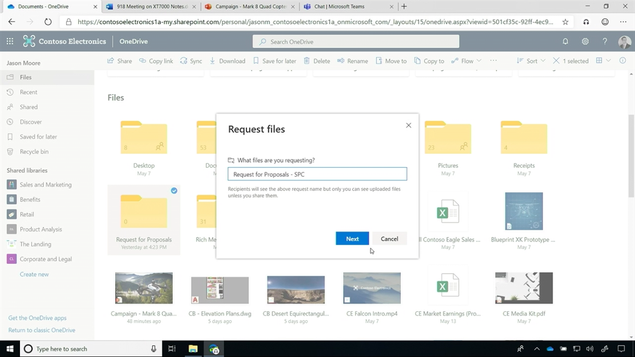
Task: Click the request name text field
Action: [317, 174]
